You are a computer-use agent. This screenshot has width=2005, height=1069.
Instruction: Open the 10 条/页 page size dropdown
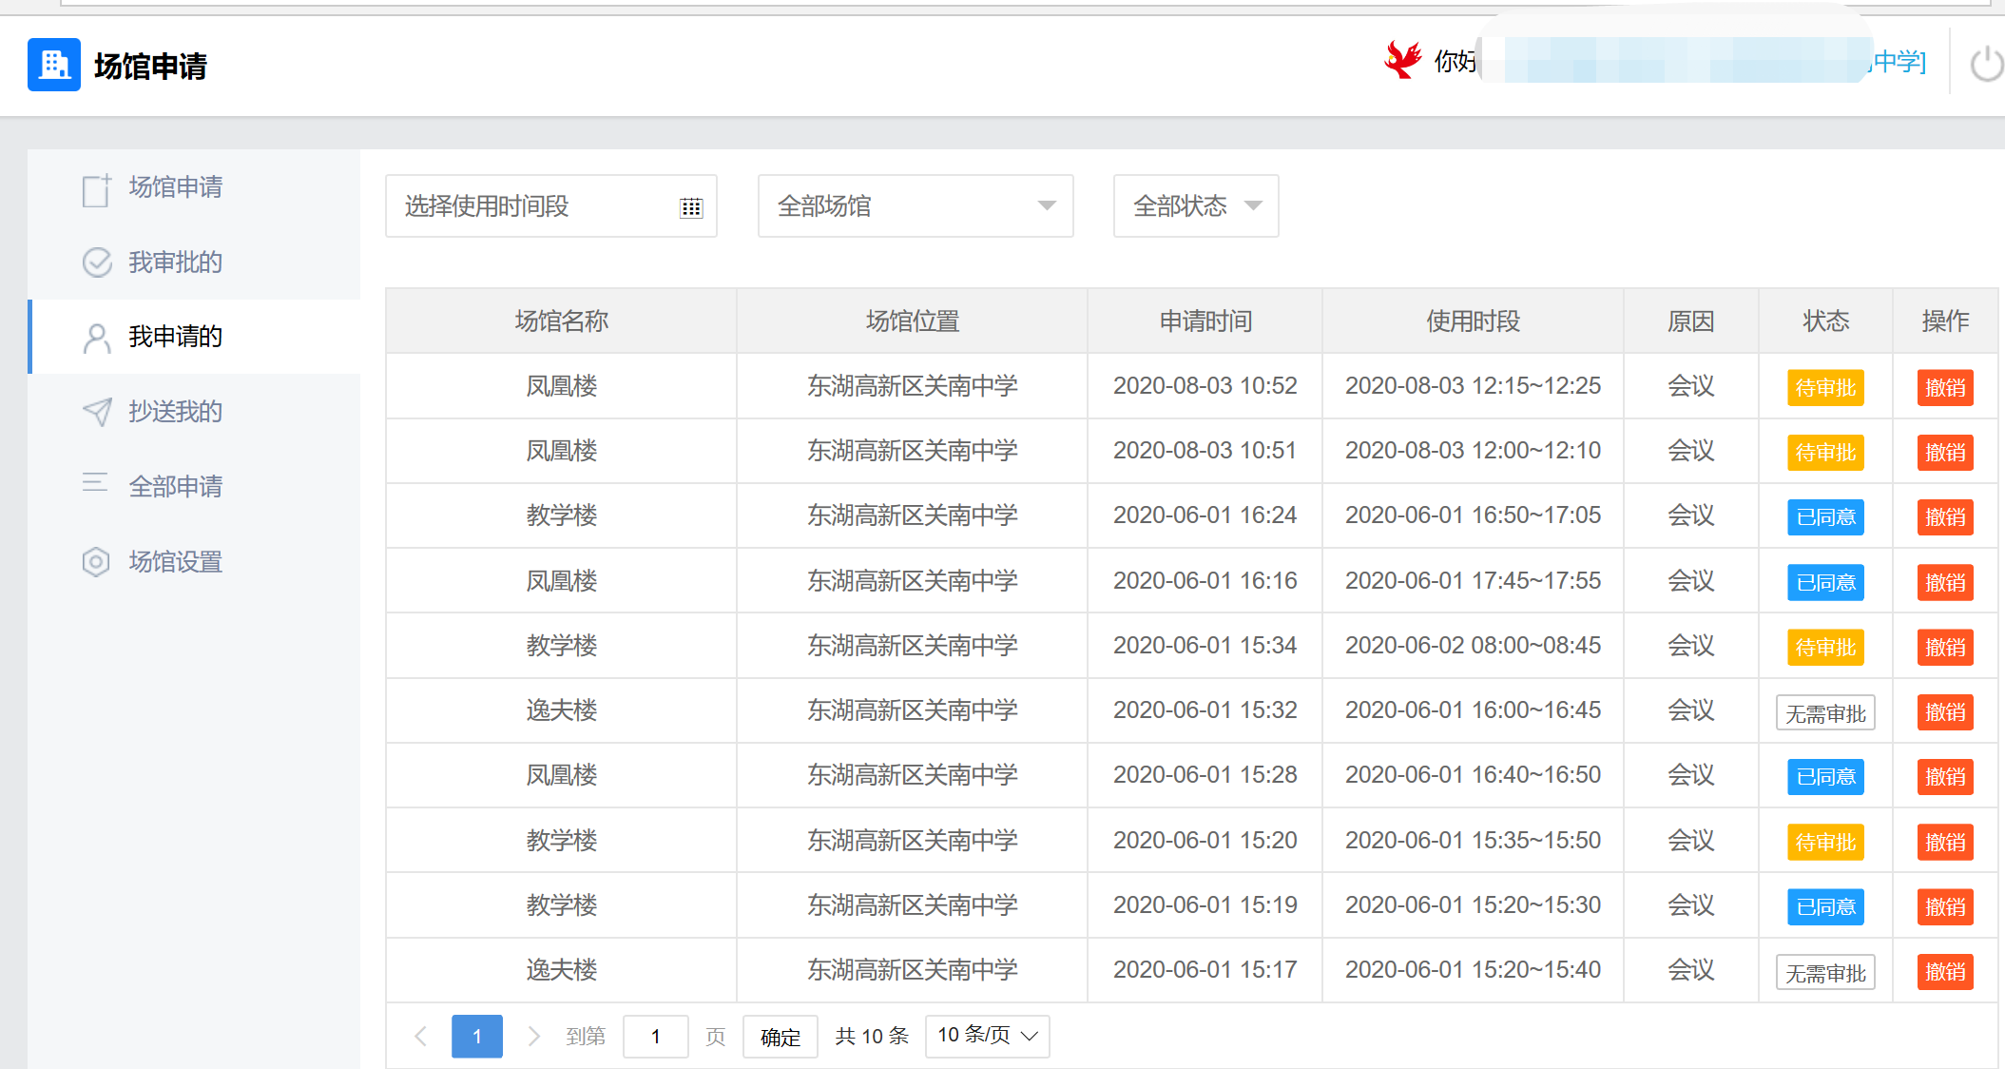click(987, 1036)
